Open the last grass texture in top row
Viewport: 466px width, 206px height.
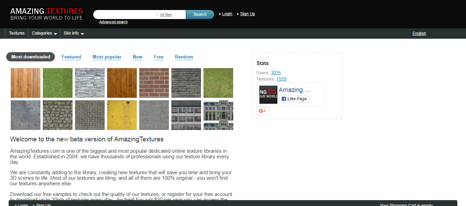(218, 83)
